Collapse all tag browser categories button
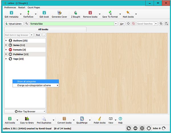Image resolution: width=171 pixels, height=133 pixels. (x=44, y=35)
